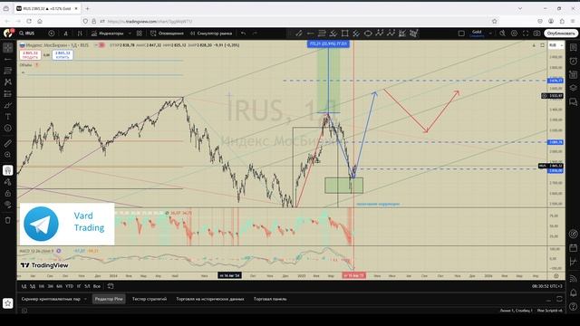This screenshot has height=326, width=580.
Task: Open Торговля на исторических данных tab
Action: pyautogui.click(x=210, y=299)
